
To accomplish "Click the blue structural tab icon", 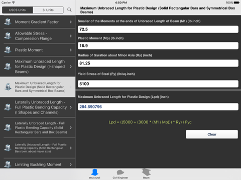I will (x=94, y=172).
